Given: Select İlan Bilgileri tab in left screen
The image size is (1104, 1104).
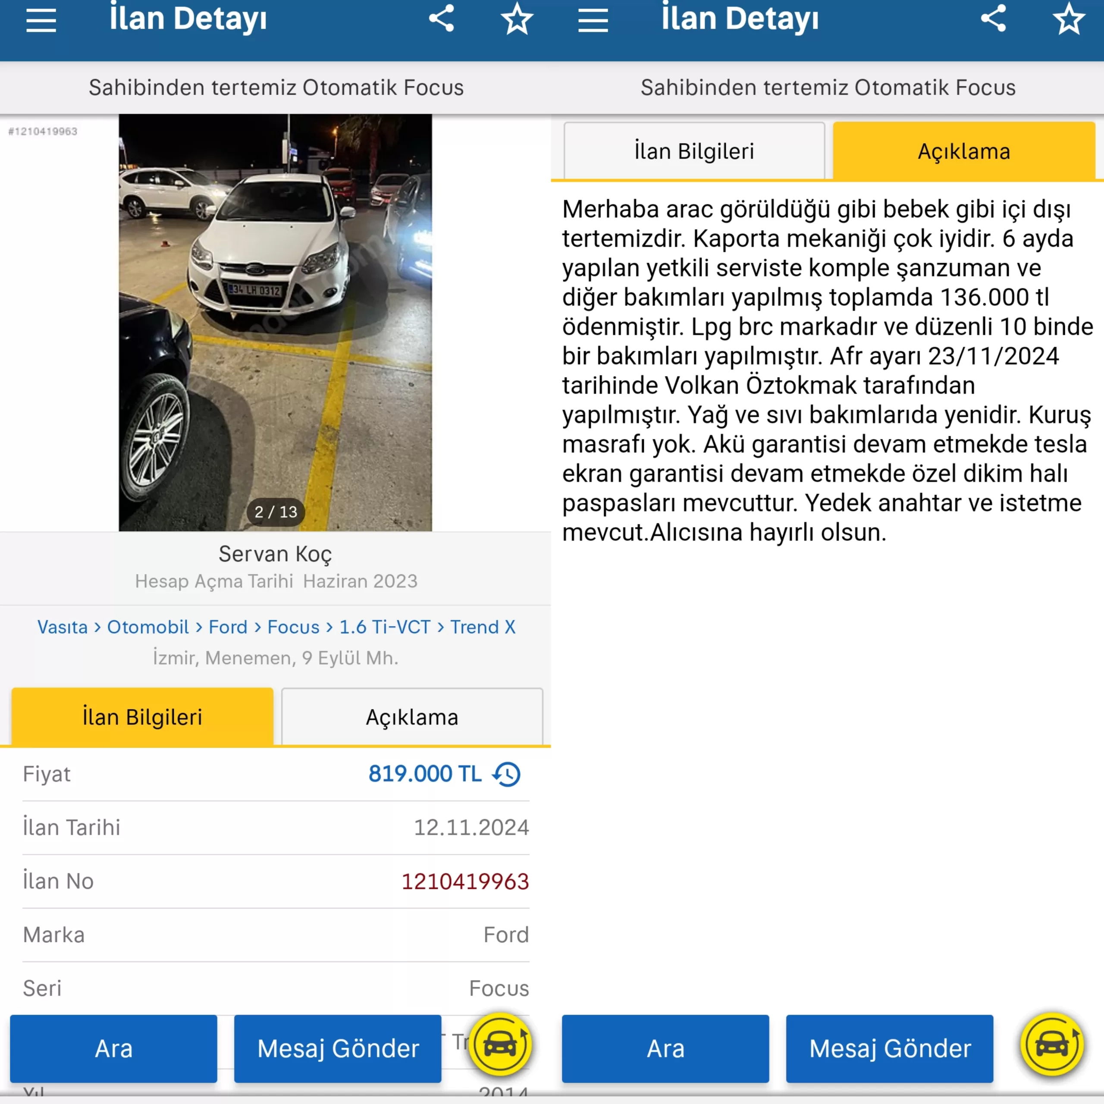Looking at the screenshot, I should pyautogui.click(x=142, y=717).
